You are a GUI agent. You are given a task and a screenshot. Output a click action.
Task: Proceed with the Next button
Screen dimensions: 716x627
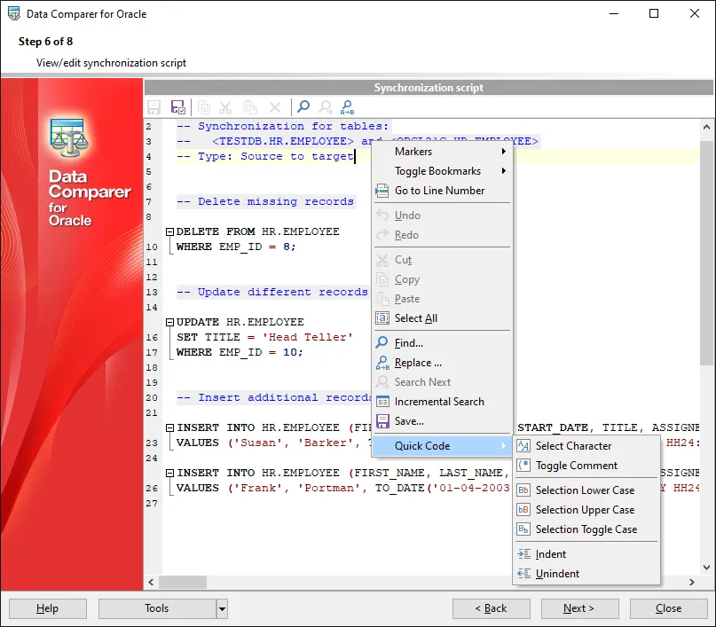pyautogui.click(x=580, y=608)
